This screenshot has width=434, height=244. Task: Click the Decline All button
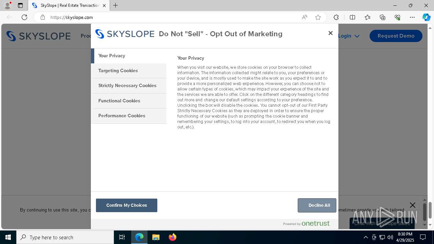tap(317, 205)
